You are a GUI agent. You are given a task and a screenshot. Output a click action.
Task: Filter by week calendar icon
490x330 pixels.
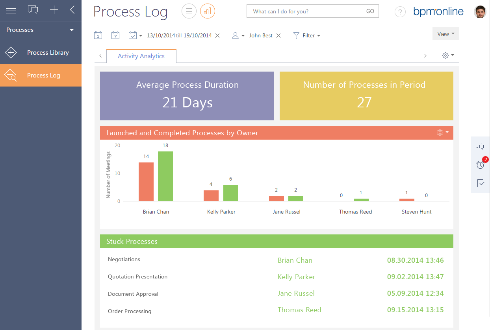pyautogui.click(x=115, y=35)
